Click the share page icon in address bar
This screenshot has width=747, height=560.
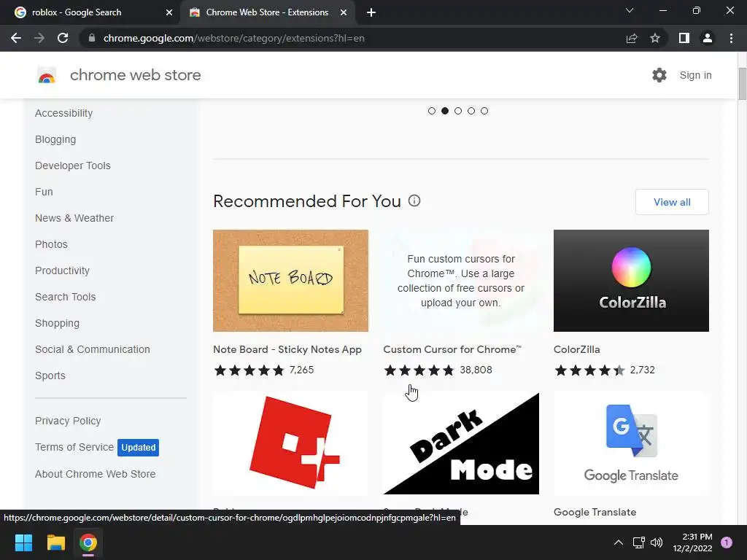[x=632, y=38]
